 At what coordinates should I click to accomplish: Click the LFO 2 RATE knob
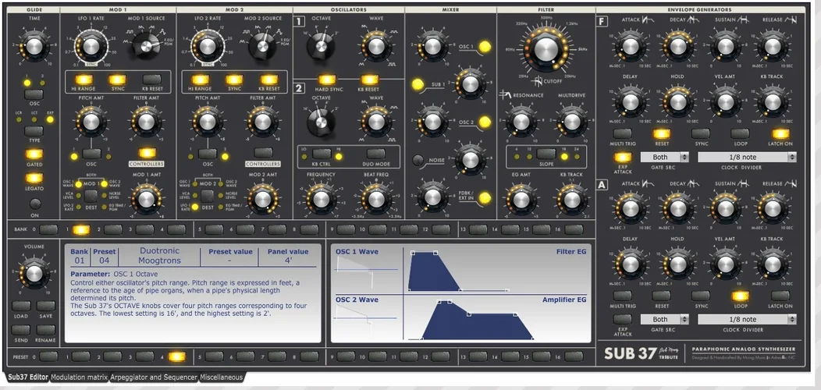(207, 47)
